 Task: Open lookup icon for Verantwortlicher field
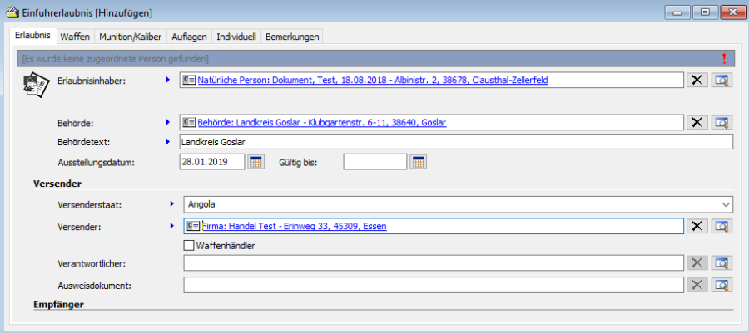tap(722, 263)
